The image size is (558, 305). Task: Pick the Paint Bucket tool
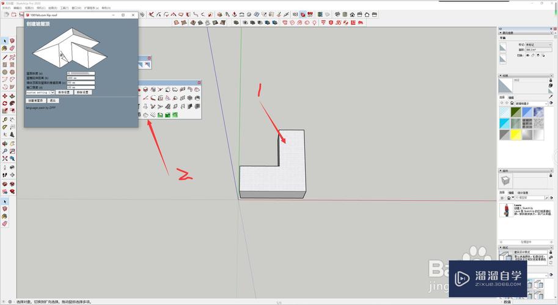click(5, 48)
